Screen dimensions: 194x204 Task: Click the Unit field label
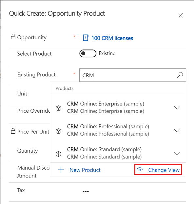[x=22, y=94]
